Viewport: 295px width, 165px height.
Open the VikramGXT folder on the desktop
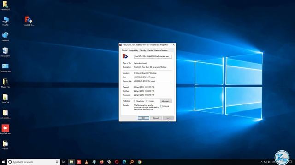point(5,5)
